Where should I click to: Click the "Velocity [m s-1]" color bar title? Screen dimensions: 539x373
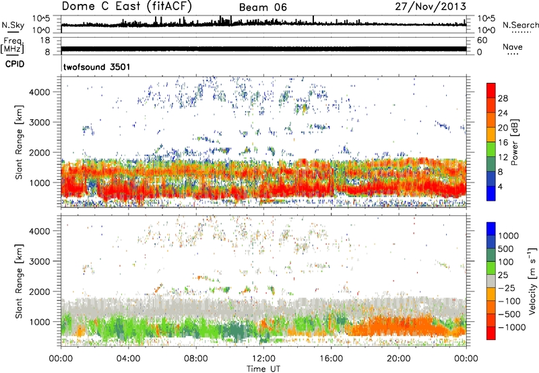point(532,281)
